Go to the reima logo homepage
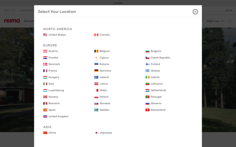236x147 pixels. pos(12,21)
